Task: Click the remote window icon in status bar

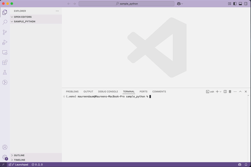Action: point(3,165)
